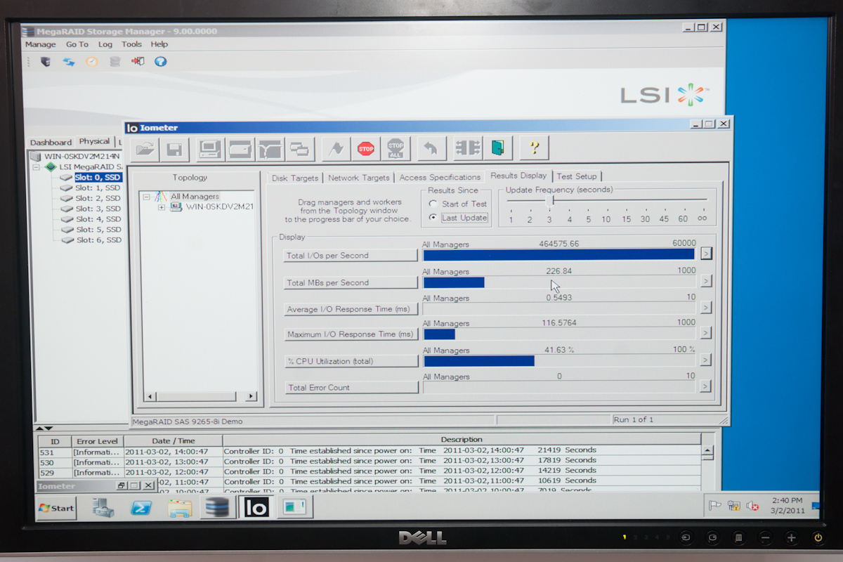Click the Total MBs per Second button
The width and height of the screenshot is (843, 562).
coord(351,282)
